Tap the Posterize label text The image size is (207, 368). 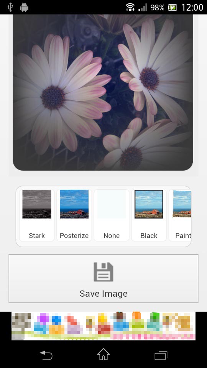point(74,236)
